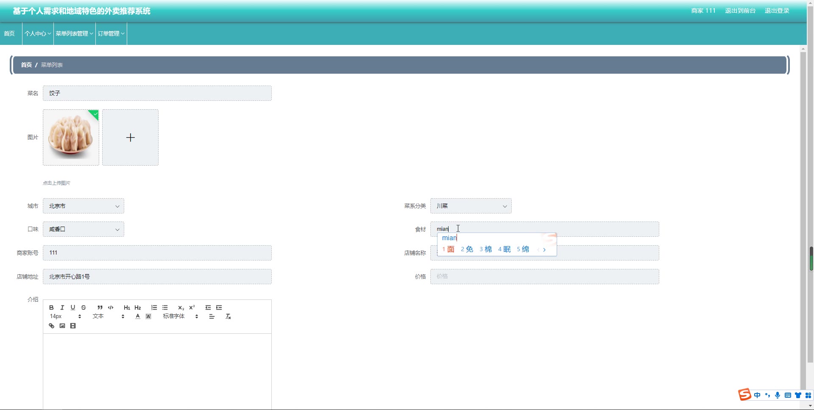Apply underline in the editor toolbar

[73, 307]
